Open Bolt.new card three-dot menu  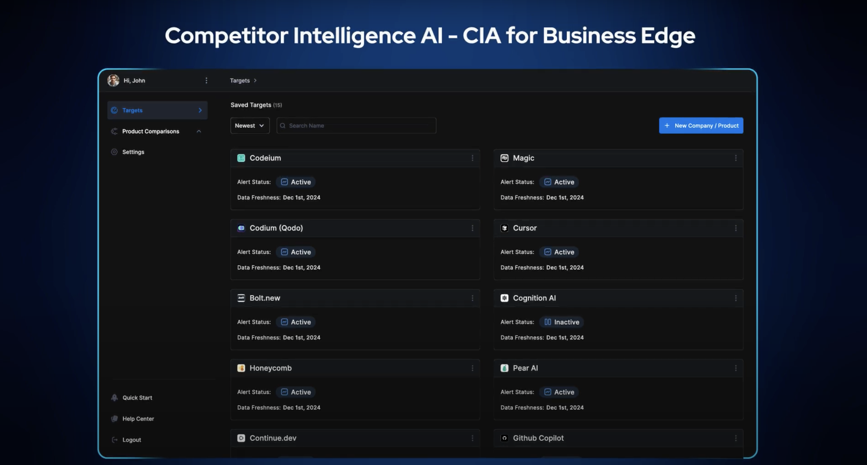coord(472,298)
